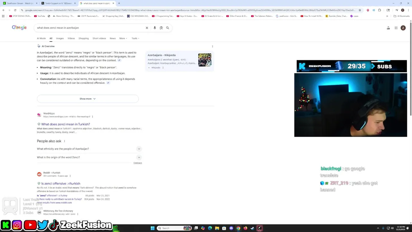
Task: Expand overflow bookmarks chevron in bookmarks bar
Action: 387,16
